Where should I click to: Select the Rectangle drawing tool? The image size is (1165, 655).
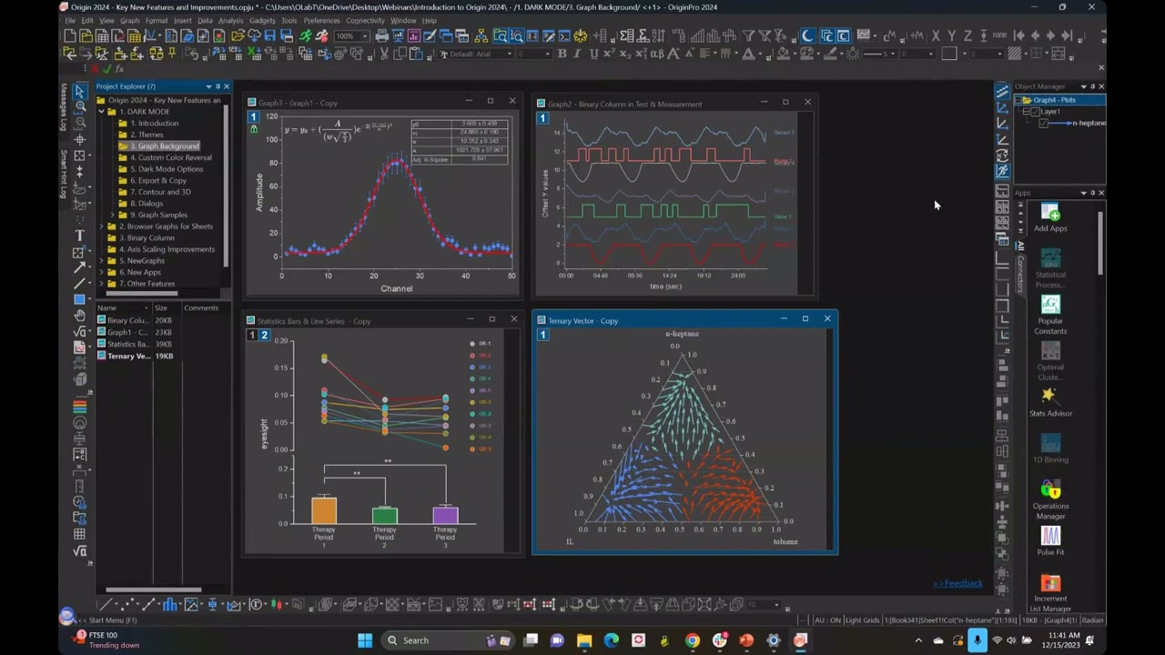click(80, 298)
